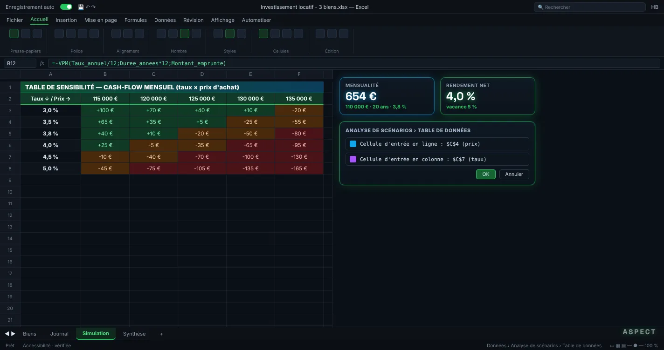Go to the next sheet with right arrow
The height and width of the screenshot is (350, 664).
[13, 334]
